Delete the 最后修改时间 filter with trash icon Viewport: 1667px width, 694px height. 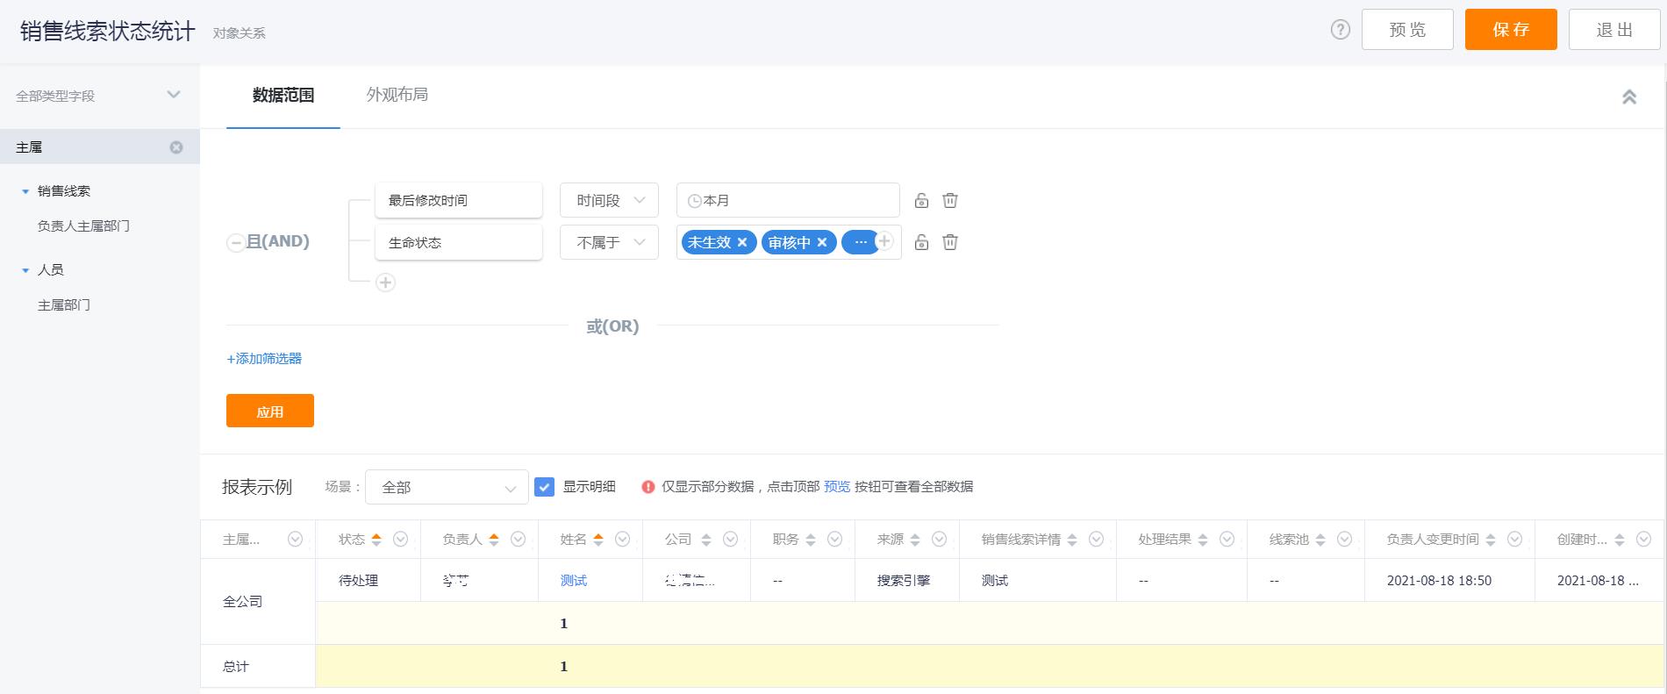[x=950, y=201]
